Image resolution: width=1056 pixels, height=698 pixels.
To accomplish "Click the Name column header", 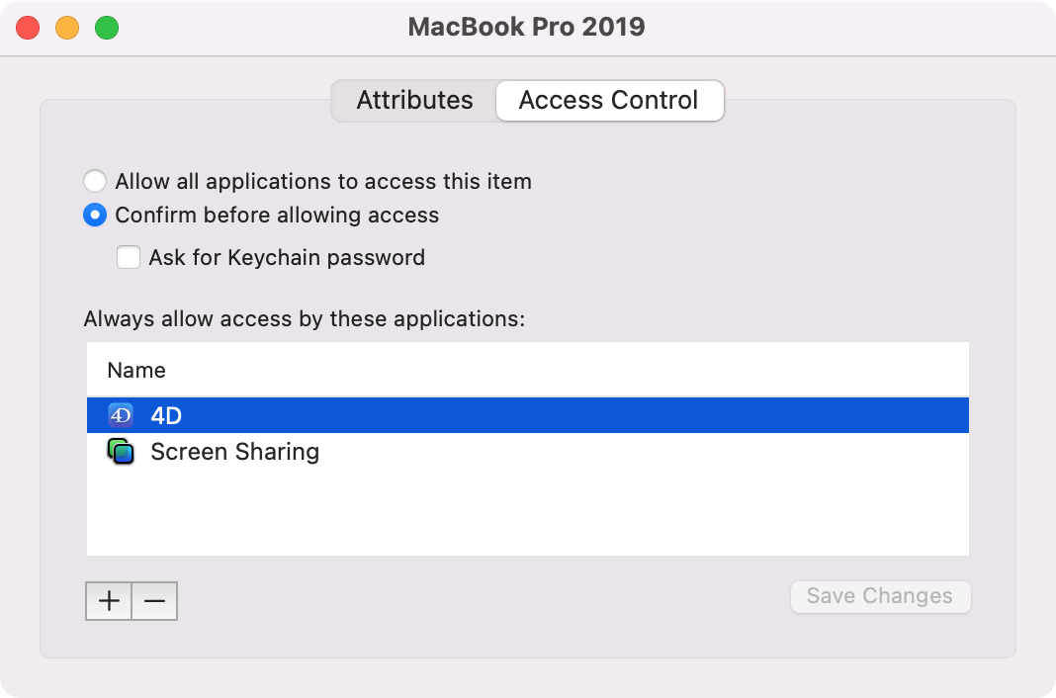I will pyautogui.click(x=136, y=370).
